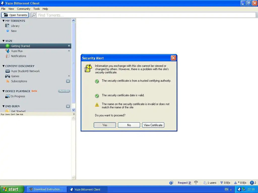Click the Library icon in My Torrents
Image resolution: width=258 pixels, height=193 pixels.
7,26
